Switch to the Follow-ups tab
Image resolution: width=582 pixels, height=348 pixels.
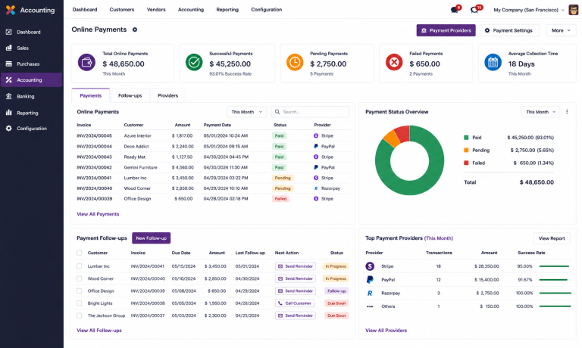click(130, 95)
